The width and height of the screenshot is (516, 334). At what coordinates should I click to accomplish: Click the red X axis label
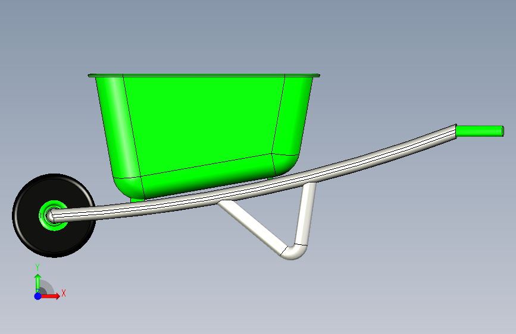(64, 293)
